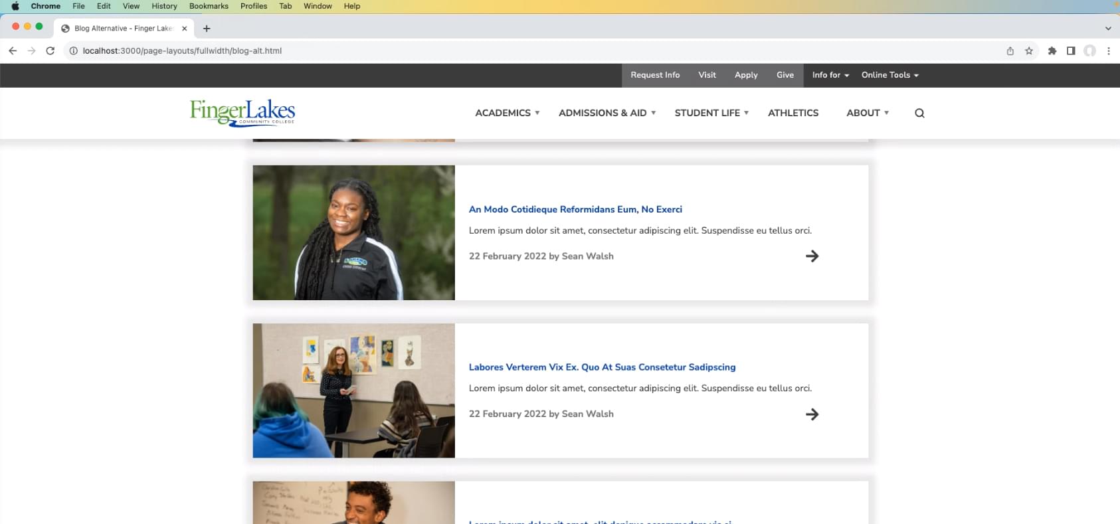Open a new tab with plus button

pos(207,29)
